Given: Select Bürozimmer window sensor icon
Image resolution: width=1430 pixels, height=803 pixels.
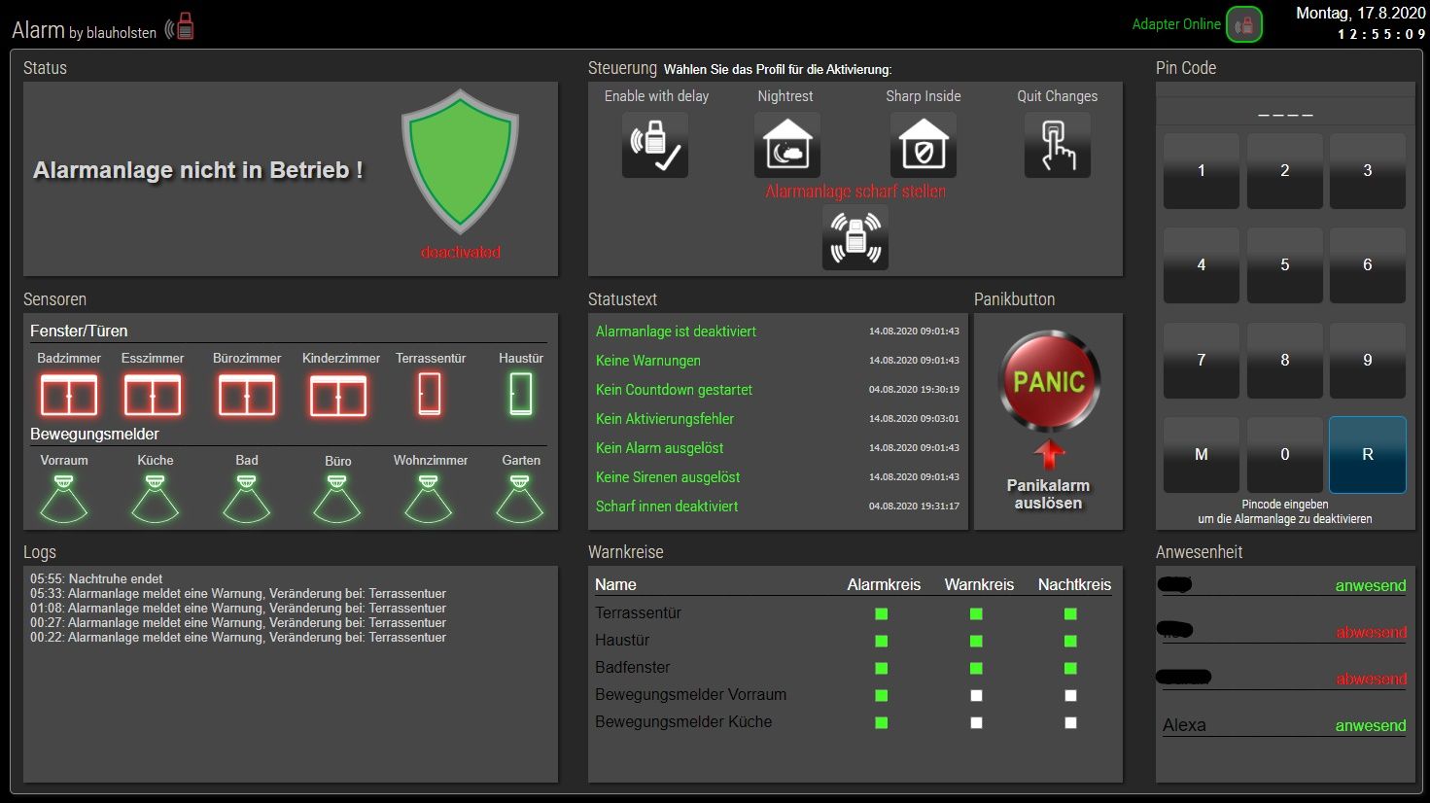Looking at the screenshot, I should coord(247,396).
